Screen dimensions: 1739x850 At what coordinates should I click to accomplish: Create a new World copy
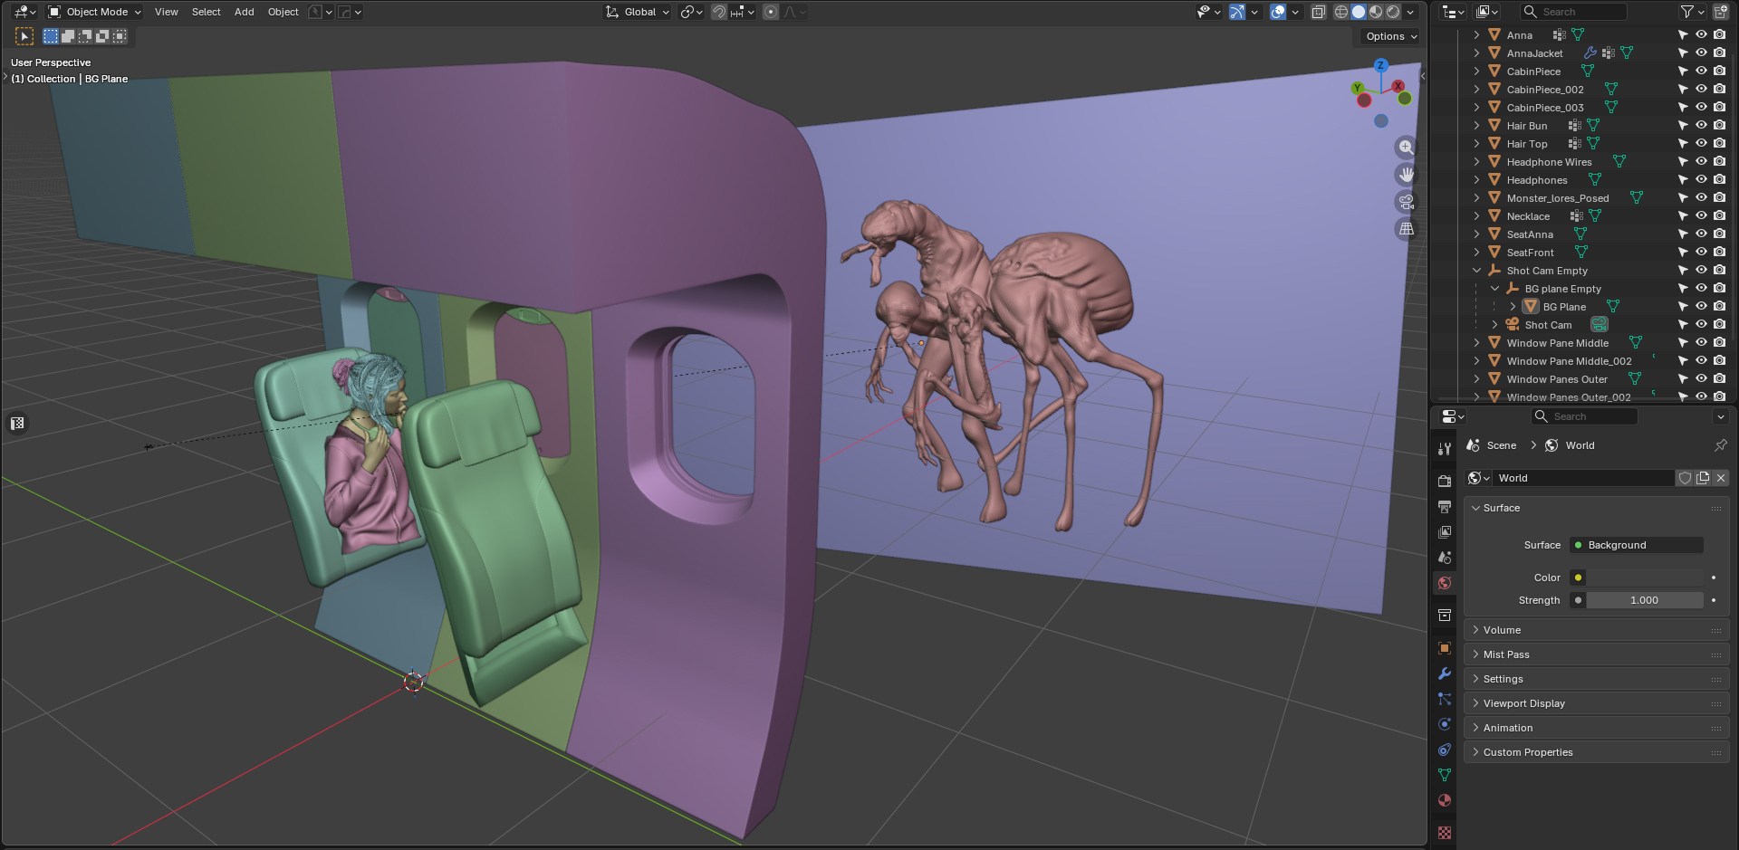coord(1703,478)
